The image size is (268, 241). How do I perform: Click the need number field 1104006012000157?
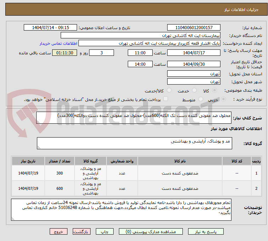[x=193, y=28]
